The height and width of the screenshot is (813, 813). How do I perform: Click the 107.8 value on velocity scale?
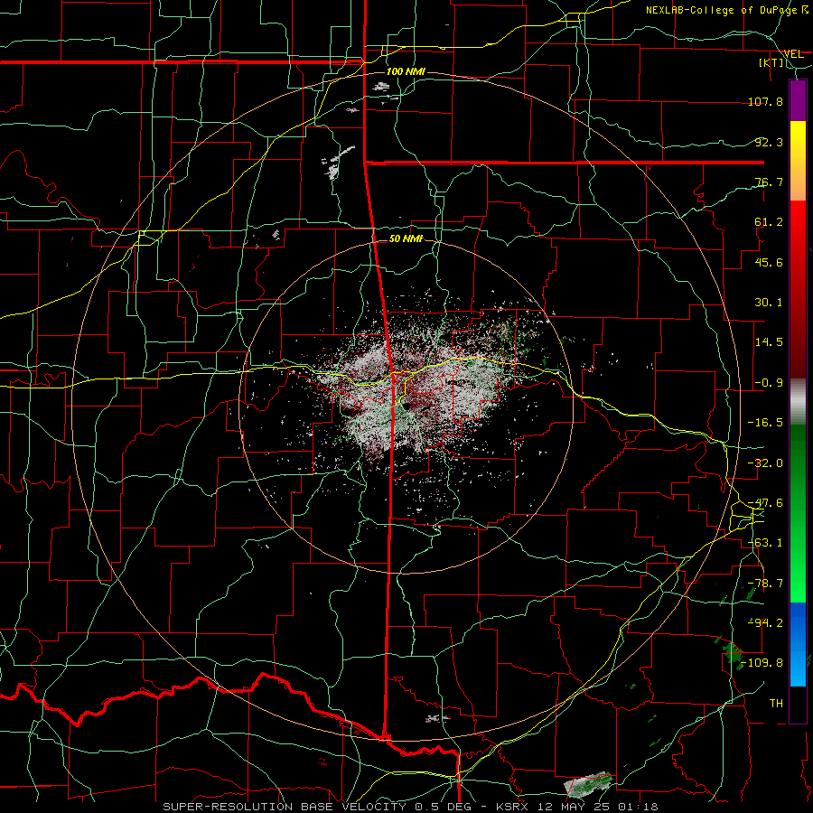click(765, 101)
